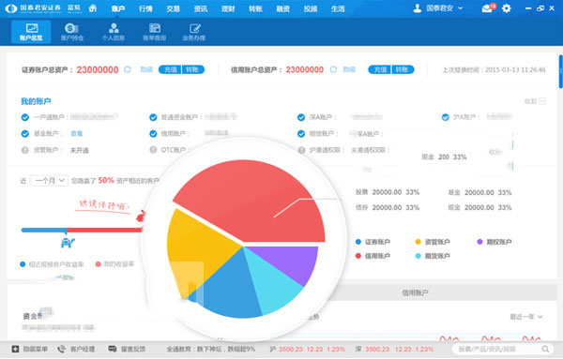This screenshot has height=359, width=563.
Task: Open 业务办理 business handling icon
Action: 194,32
